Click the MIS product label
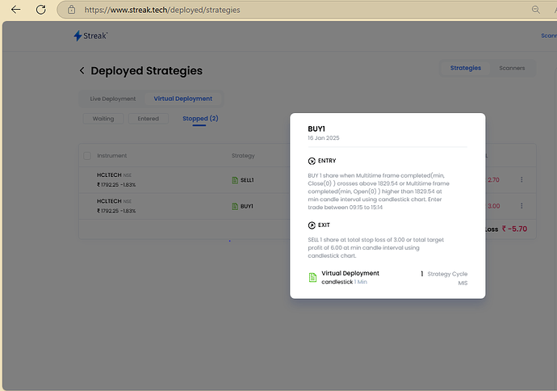The image size is (557, 391). (463, 284)
